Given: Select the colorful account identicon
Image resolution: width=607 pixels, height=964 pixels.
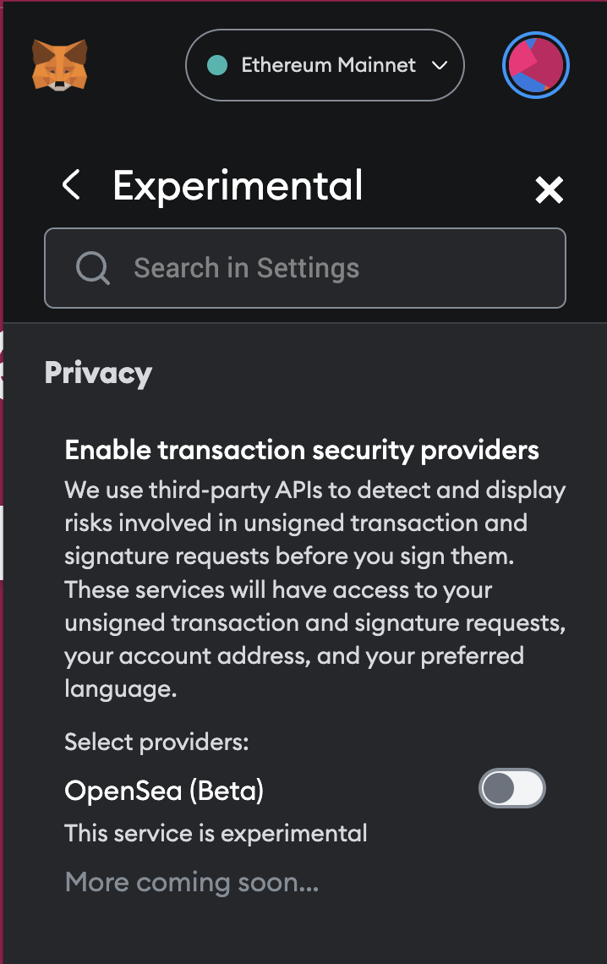Looking at the screenshot, I should [536, 65].
